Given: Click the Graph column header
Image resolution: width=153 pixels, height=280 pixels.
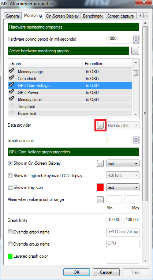Looking at the screenshot, I should (45, 64).
